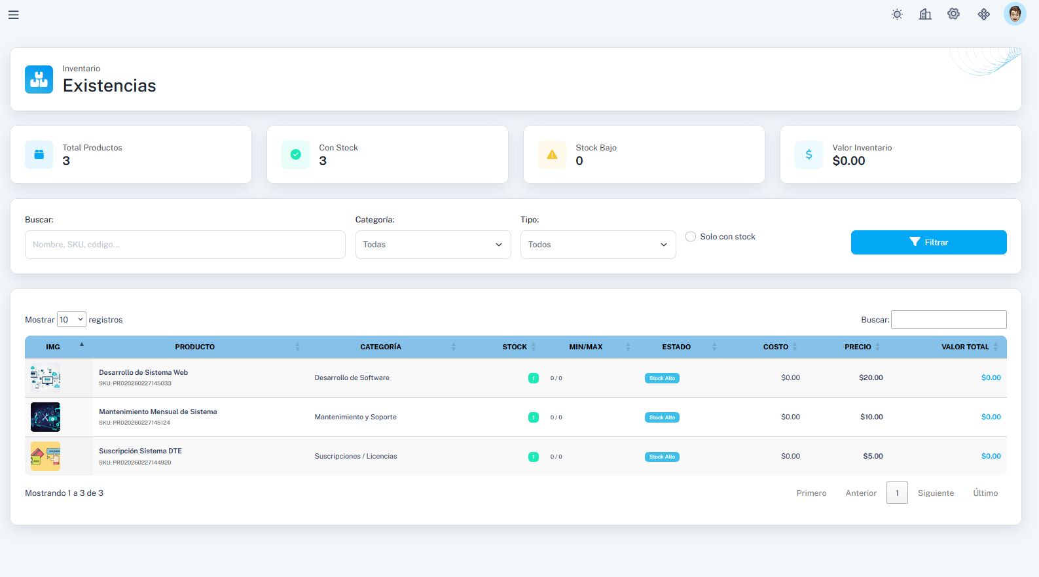The width and height of the screenshot is (1039, 577).
Task: Click the company building icon
Action: click(x=925, y=14)
